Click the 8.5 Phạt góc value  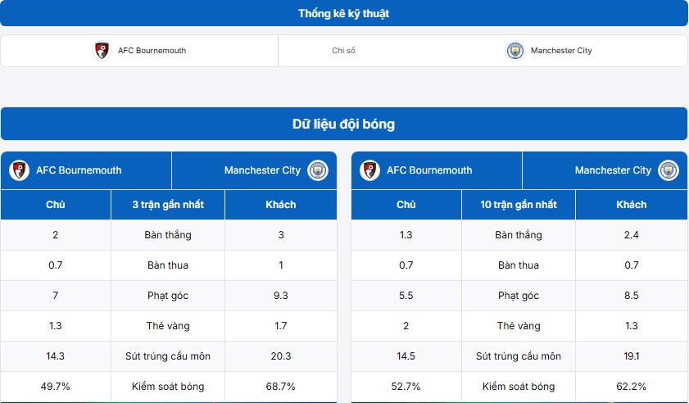(x=632, y=296)
